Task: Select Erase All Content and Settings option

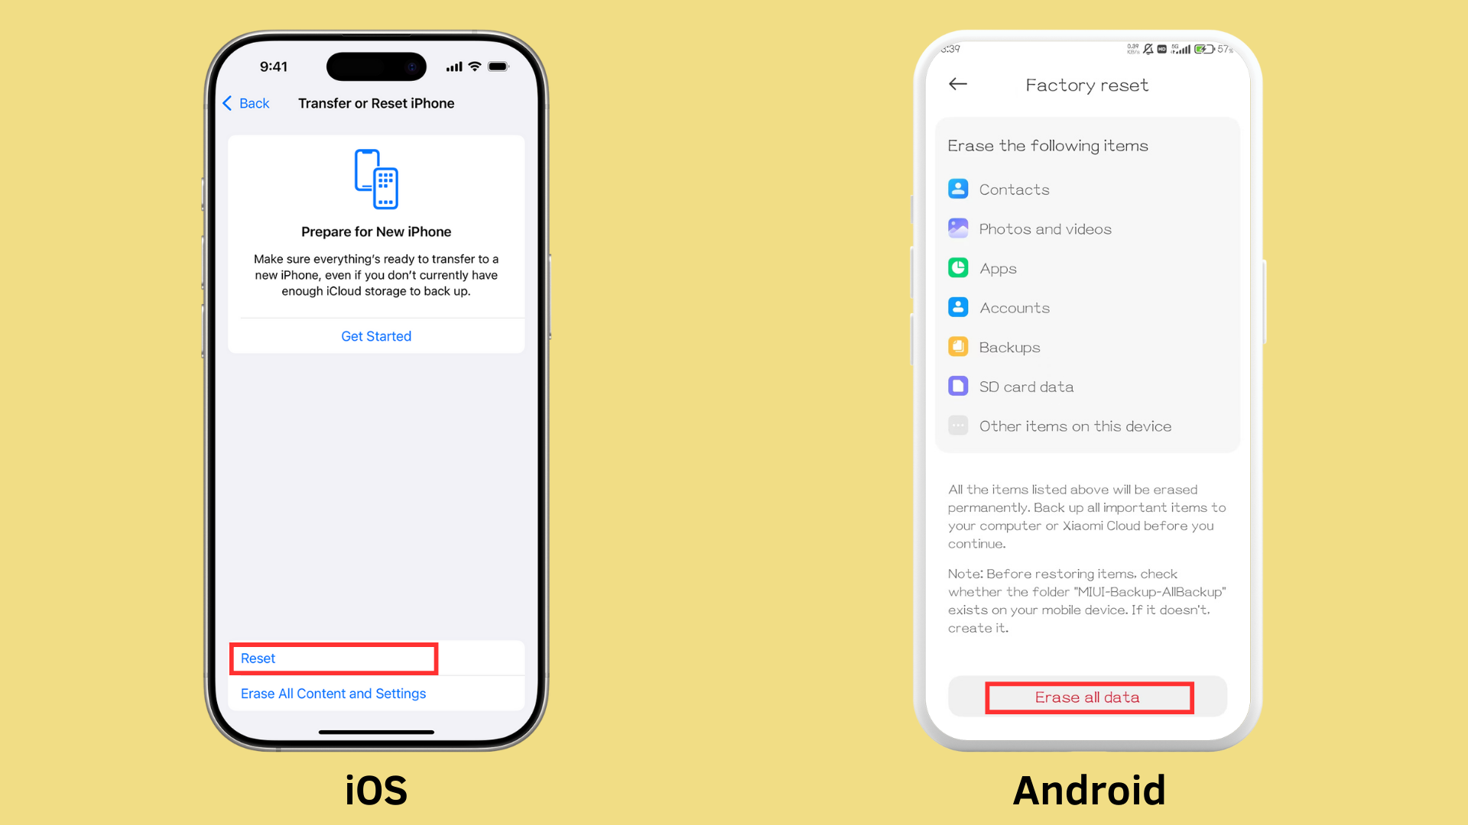Action: (333, 693)
